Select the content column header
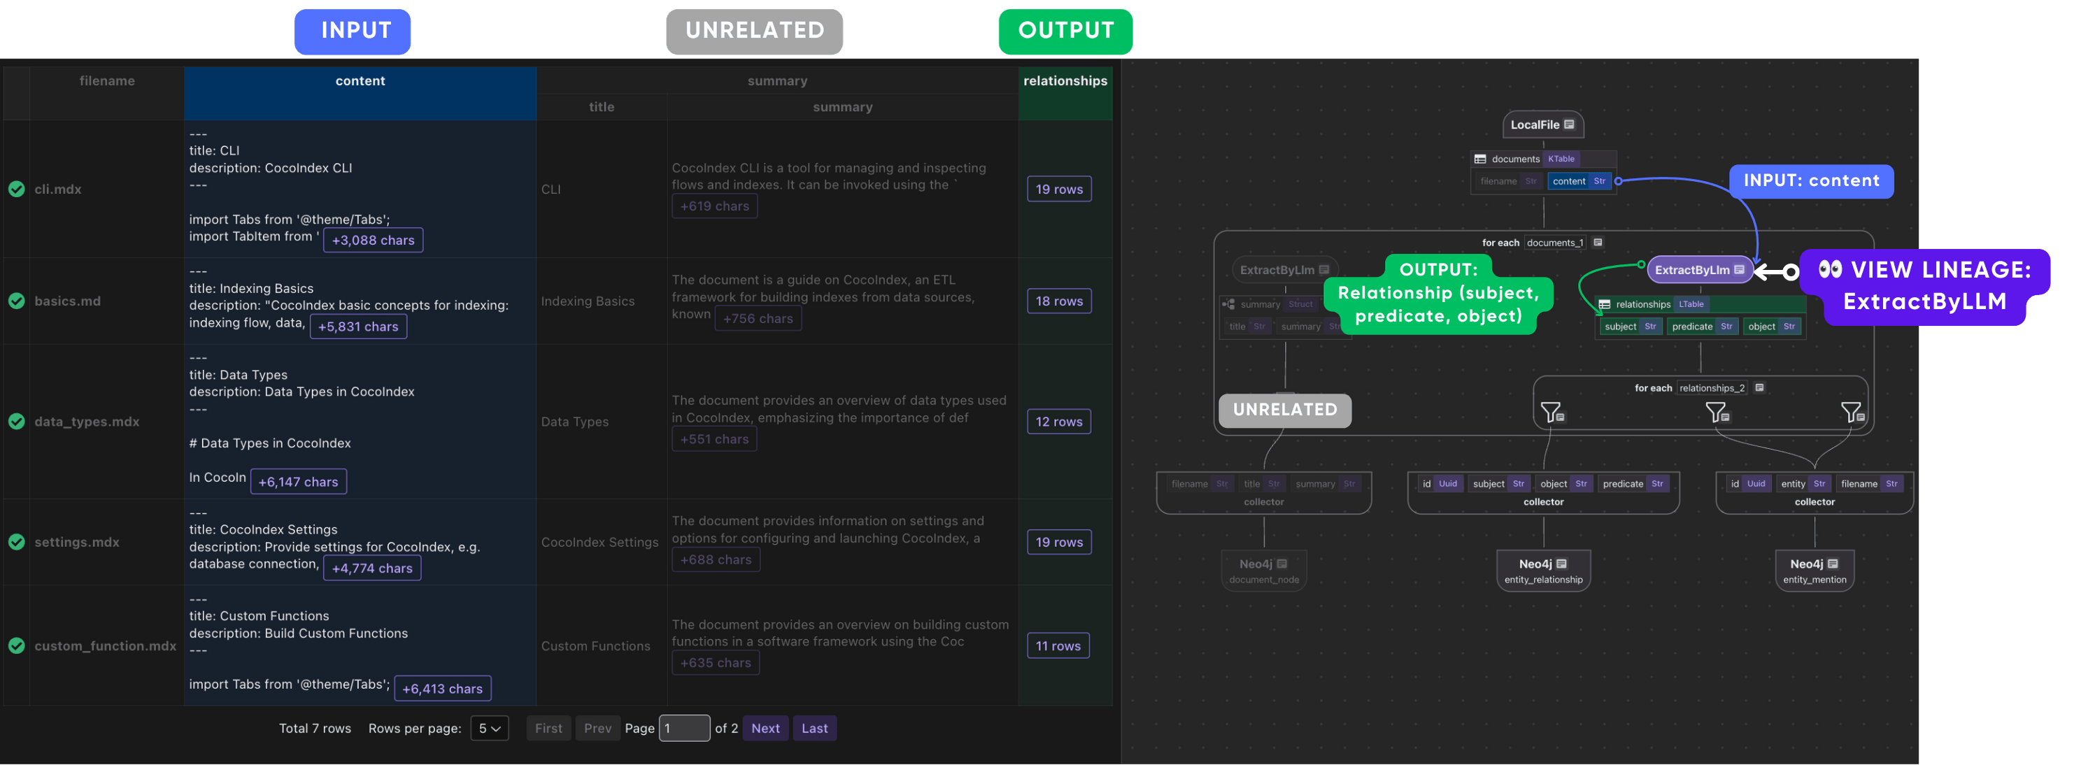The height and width of the screenshot is (765, 2081). click(360, 81)
